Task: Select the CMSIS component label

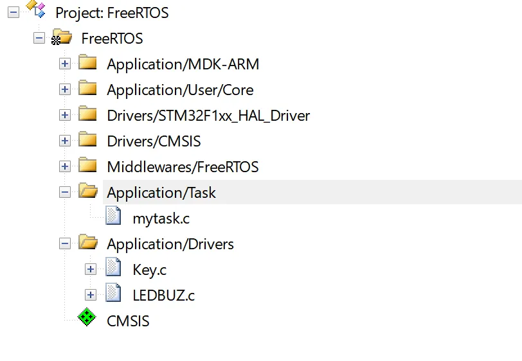Action: 128,321
